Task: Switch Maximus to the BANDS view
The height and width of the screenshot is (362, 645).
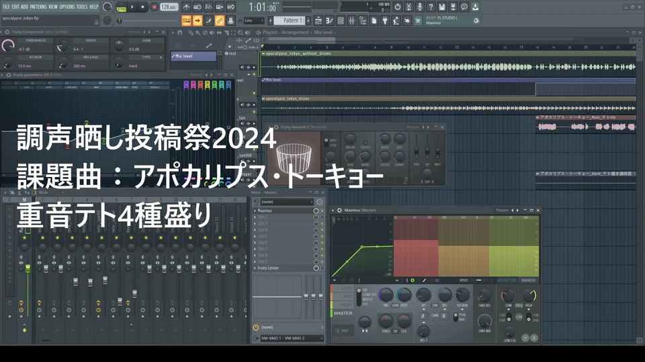Action: coord(528,280)
